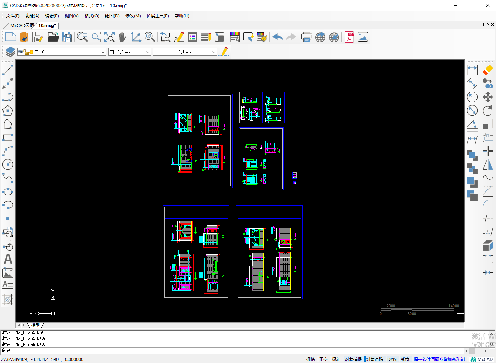Click right arrow beside the model tab

(24, 325)
